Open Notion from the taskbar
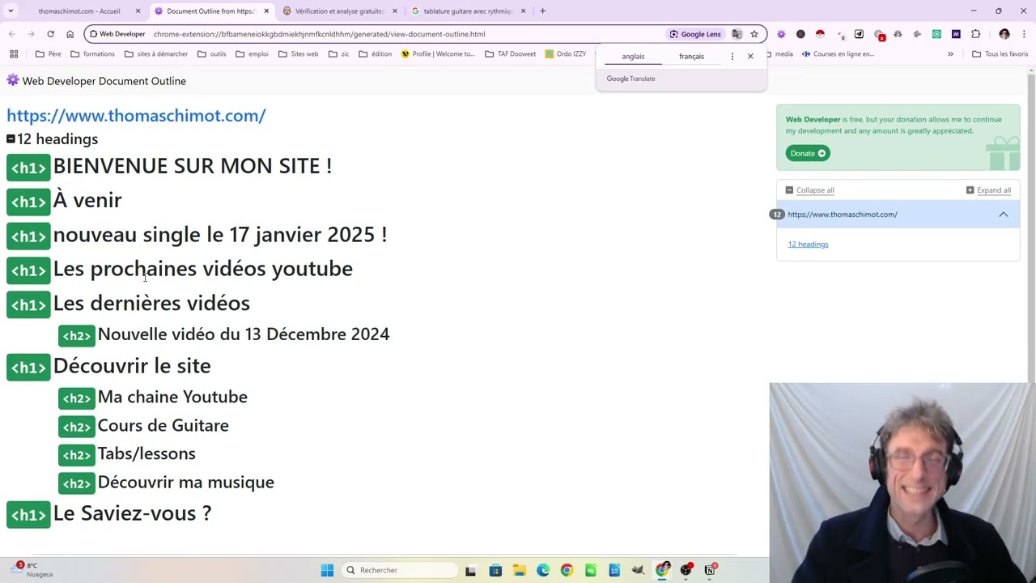 710,570
